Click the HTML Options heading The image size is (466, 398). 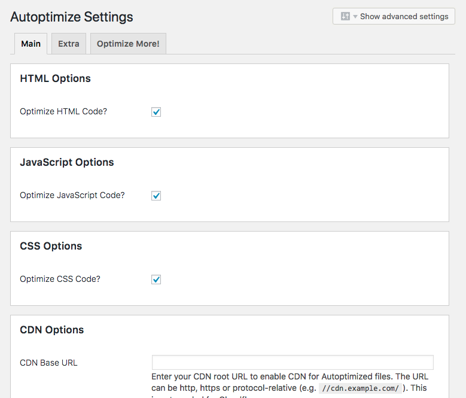[x=55, y=78]
